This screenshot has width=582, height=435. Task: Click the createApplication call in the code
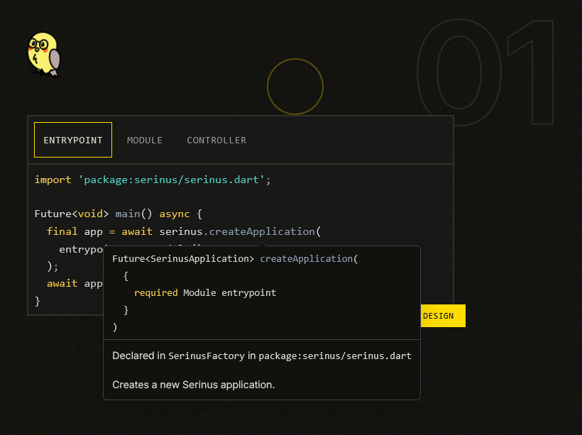(260, 231)
